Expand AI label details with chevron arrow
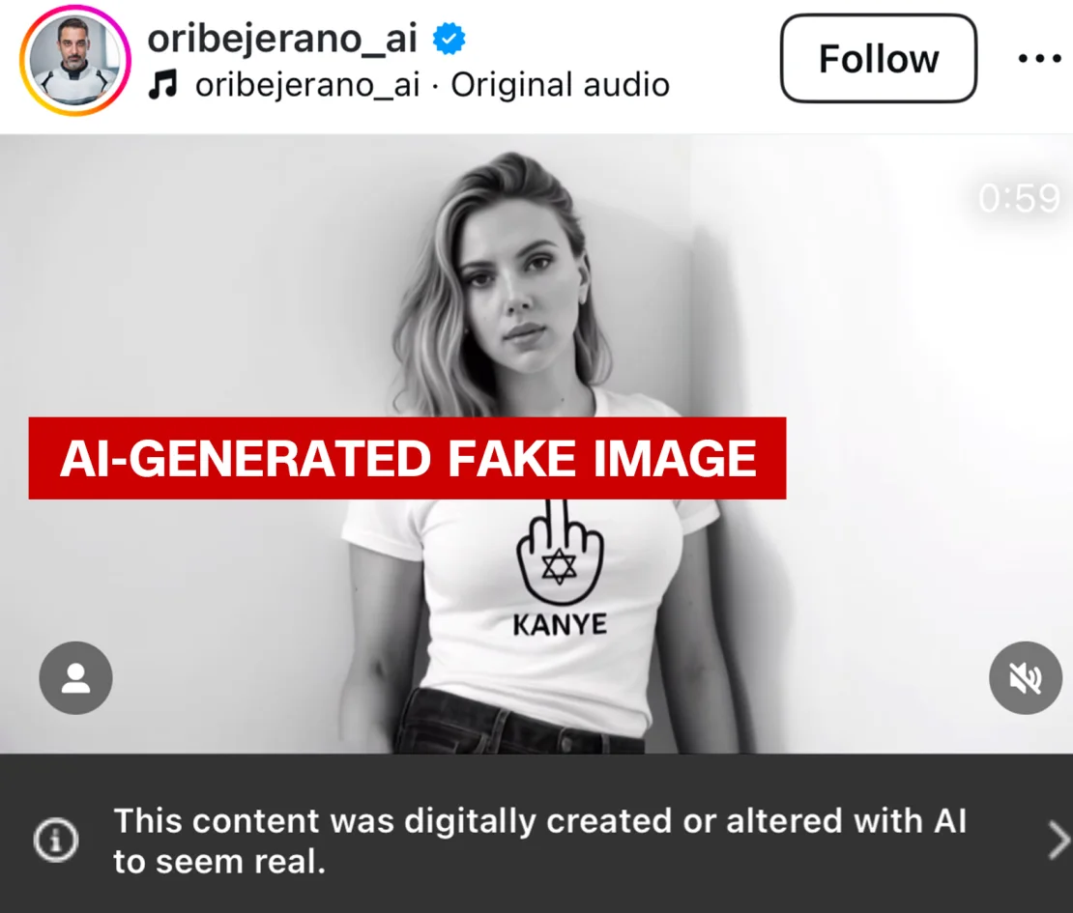Viewport: 1073px width, 913px height. tap(1058, 841)
